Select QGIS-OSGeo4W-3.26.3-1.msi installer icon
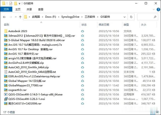161x115 pixels. coord(6,99)
